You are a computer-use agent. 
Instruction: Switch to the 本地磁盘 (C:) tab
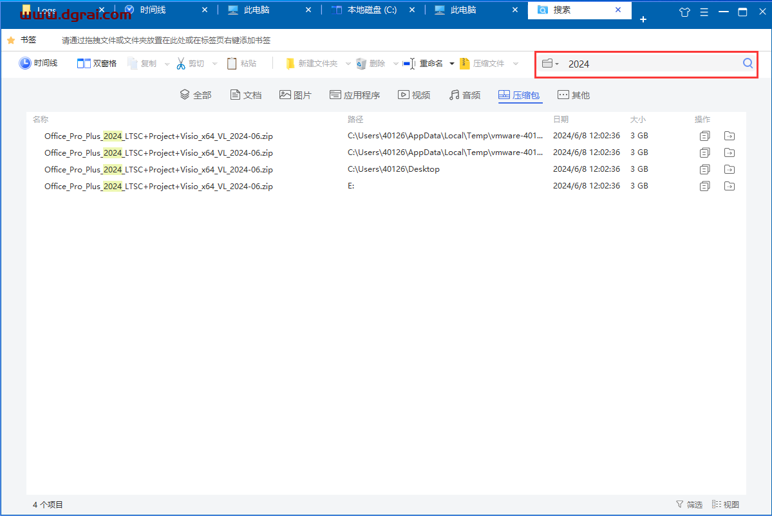(372, 10)
